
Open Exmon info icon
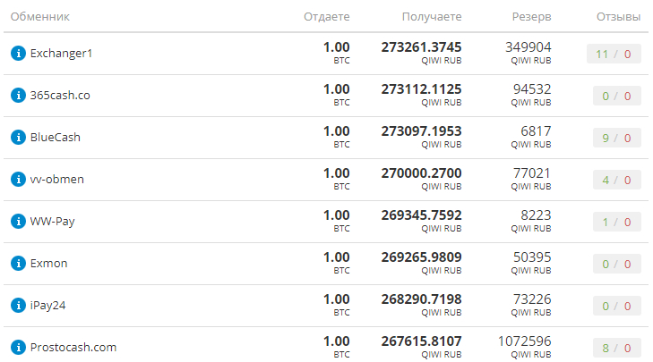18,263
